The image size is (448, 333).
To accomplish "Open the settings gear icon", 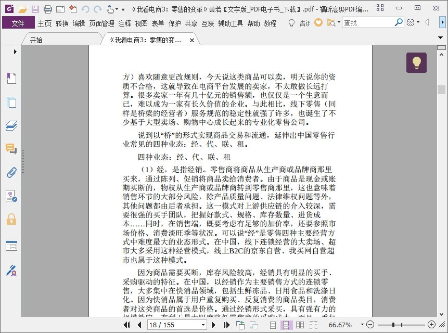I will pyautogui.click(x=411, y=22).
